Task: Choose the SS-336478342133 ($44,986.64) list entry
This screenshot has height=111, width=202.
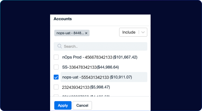Action: pyautogui.click(x=90, y=67)
